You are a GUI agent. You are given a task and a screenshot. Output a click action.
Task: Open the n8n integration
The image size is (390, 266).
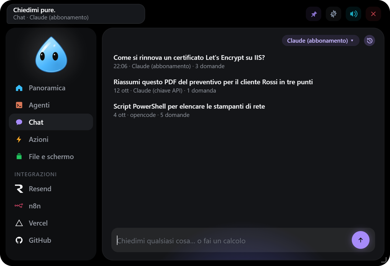(51, 206)
